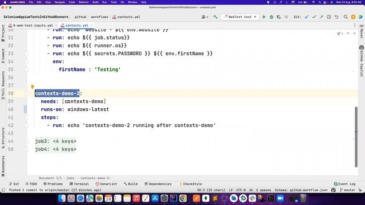Close the contexts.yml tab
The image size is (365, 205).
coord(92,25)
